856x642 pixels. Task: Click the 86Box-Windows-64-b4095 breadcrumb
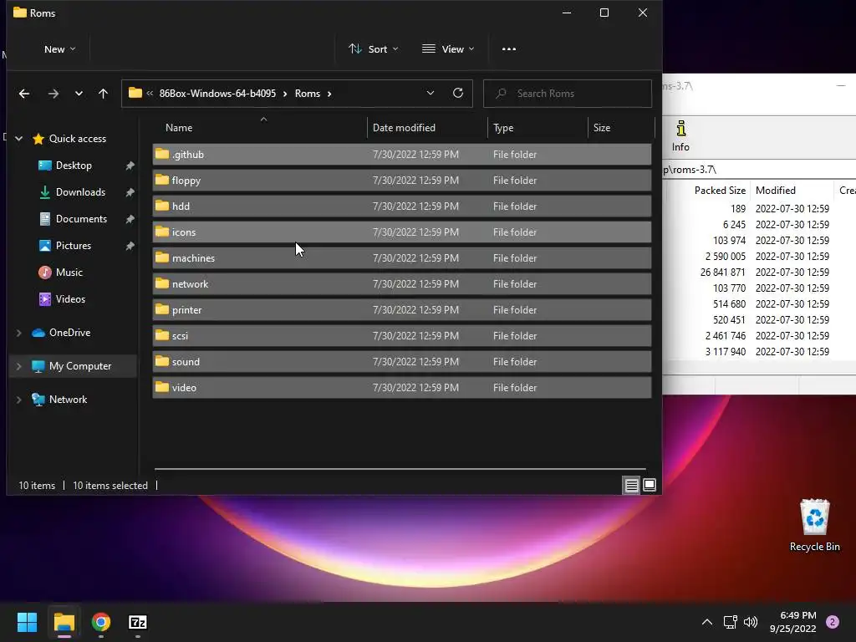click(x=217, y=94)
